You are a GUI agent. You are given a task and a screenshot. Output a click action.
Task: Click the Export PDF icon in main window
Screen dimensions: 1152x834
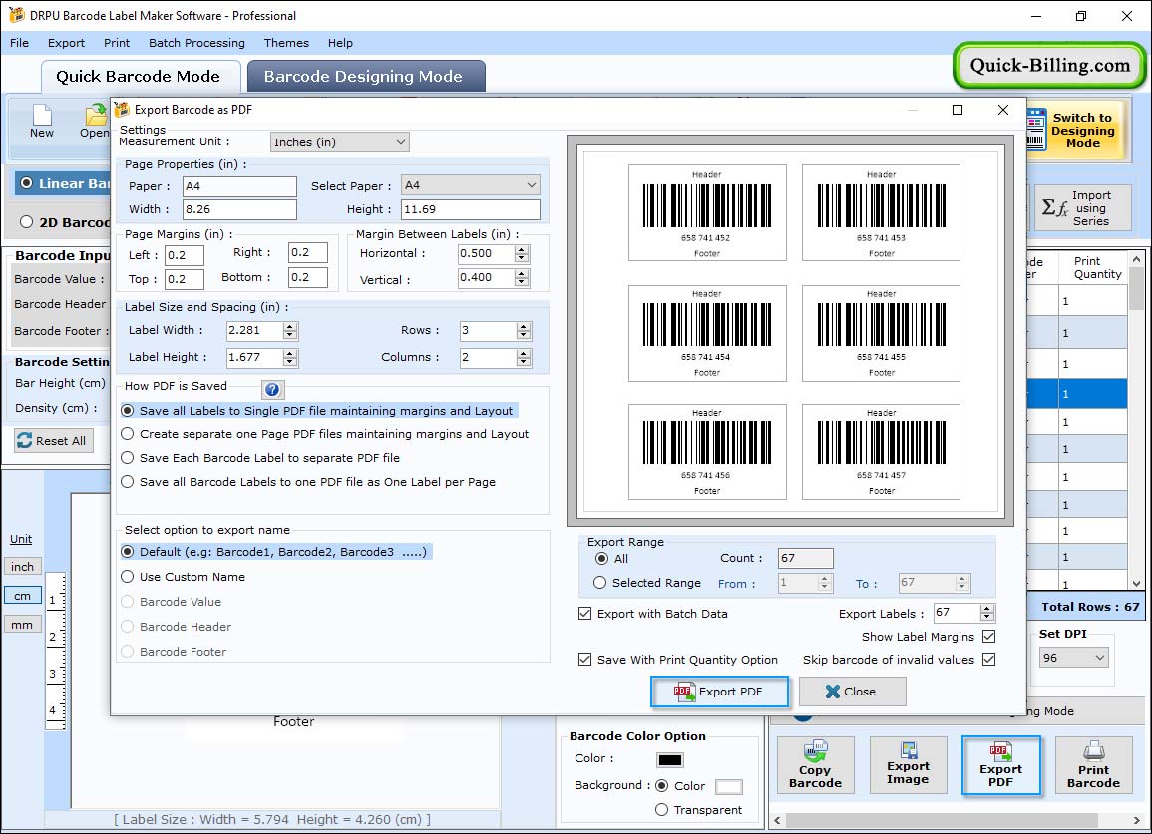[1000, 751]
